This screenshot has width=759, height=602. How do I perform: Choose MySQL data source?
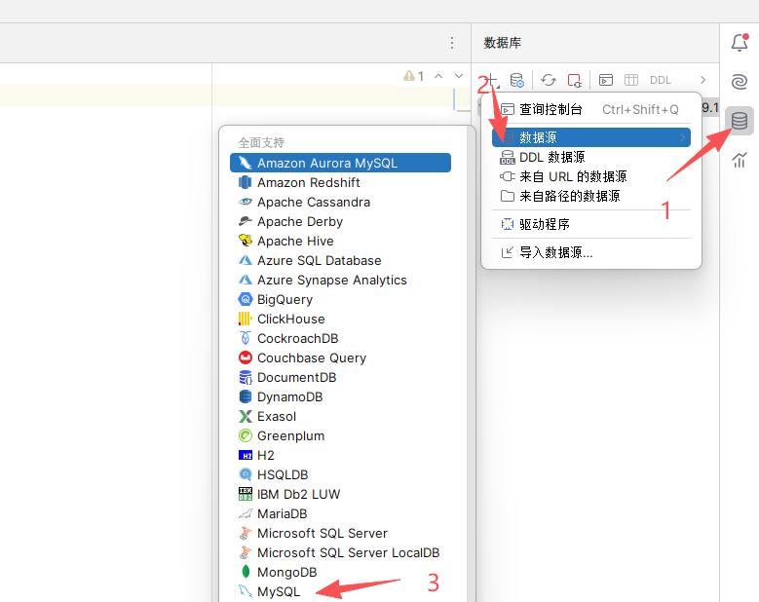coord(340,591)
